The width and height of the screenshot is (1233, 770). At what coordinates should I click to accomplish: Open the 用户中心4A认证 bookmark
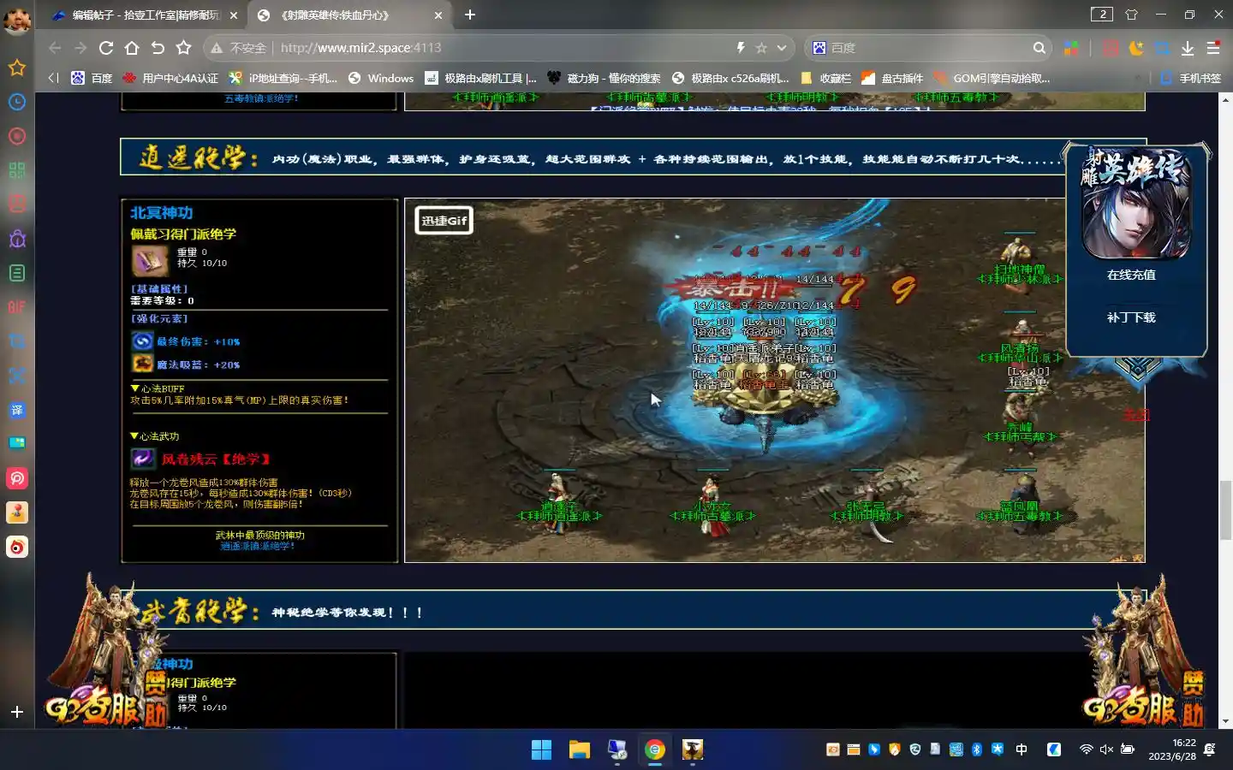coord(170,78)
